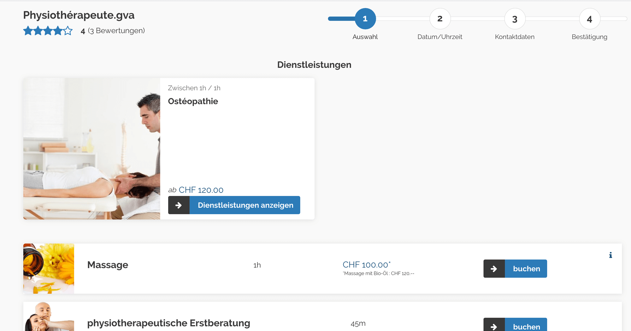Click the Erstberatung thumbnail image
The image size is (631, 331).
pyautogui.click(x=49, y=316)
